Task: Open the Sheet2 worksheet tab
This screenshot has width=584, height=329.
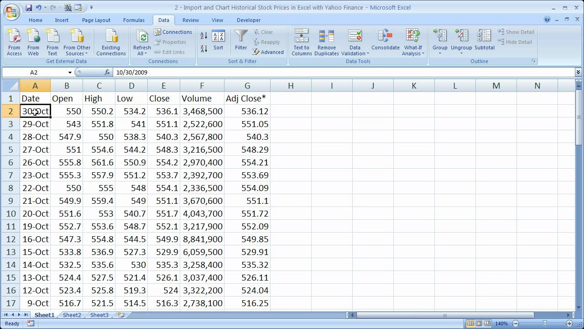Action: click(72, 315)
